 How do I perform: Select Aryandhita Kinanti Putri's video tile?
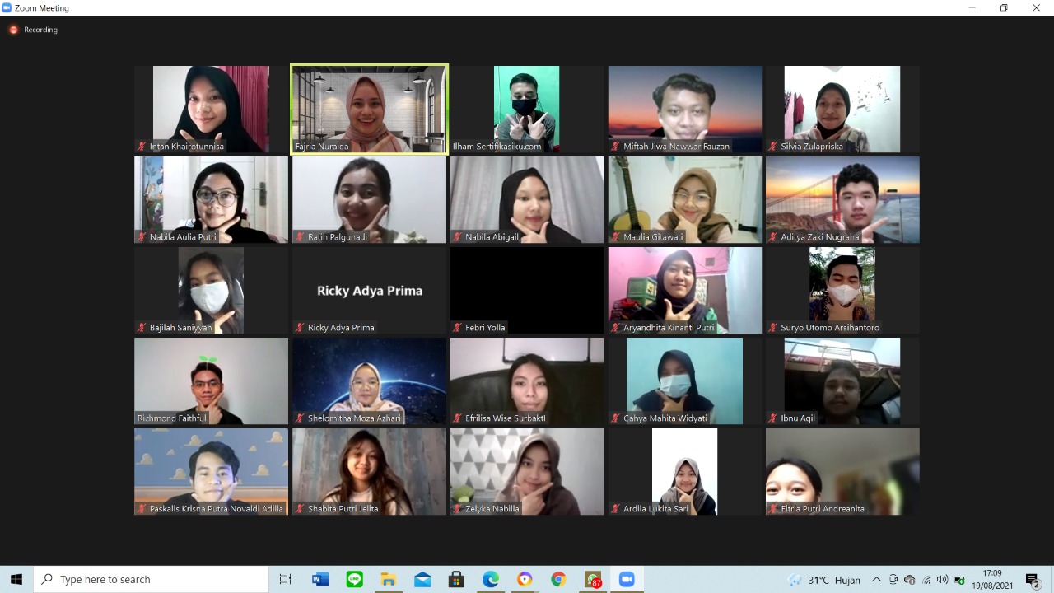(x=685, y=290)
